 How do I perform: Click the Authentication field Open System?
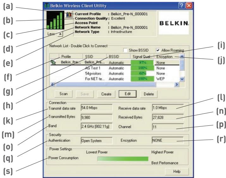point(96,141)
